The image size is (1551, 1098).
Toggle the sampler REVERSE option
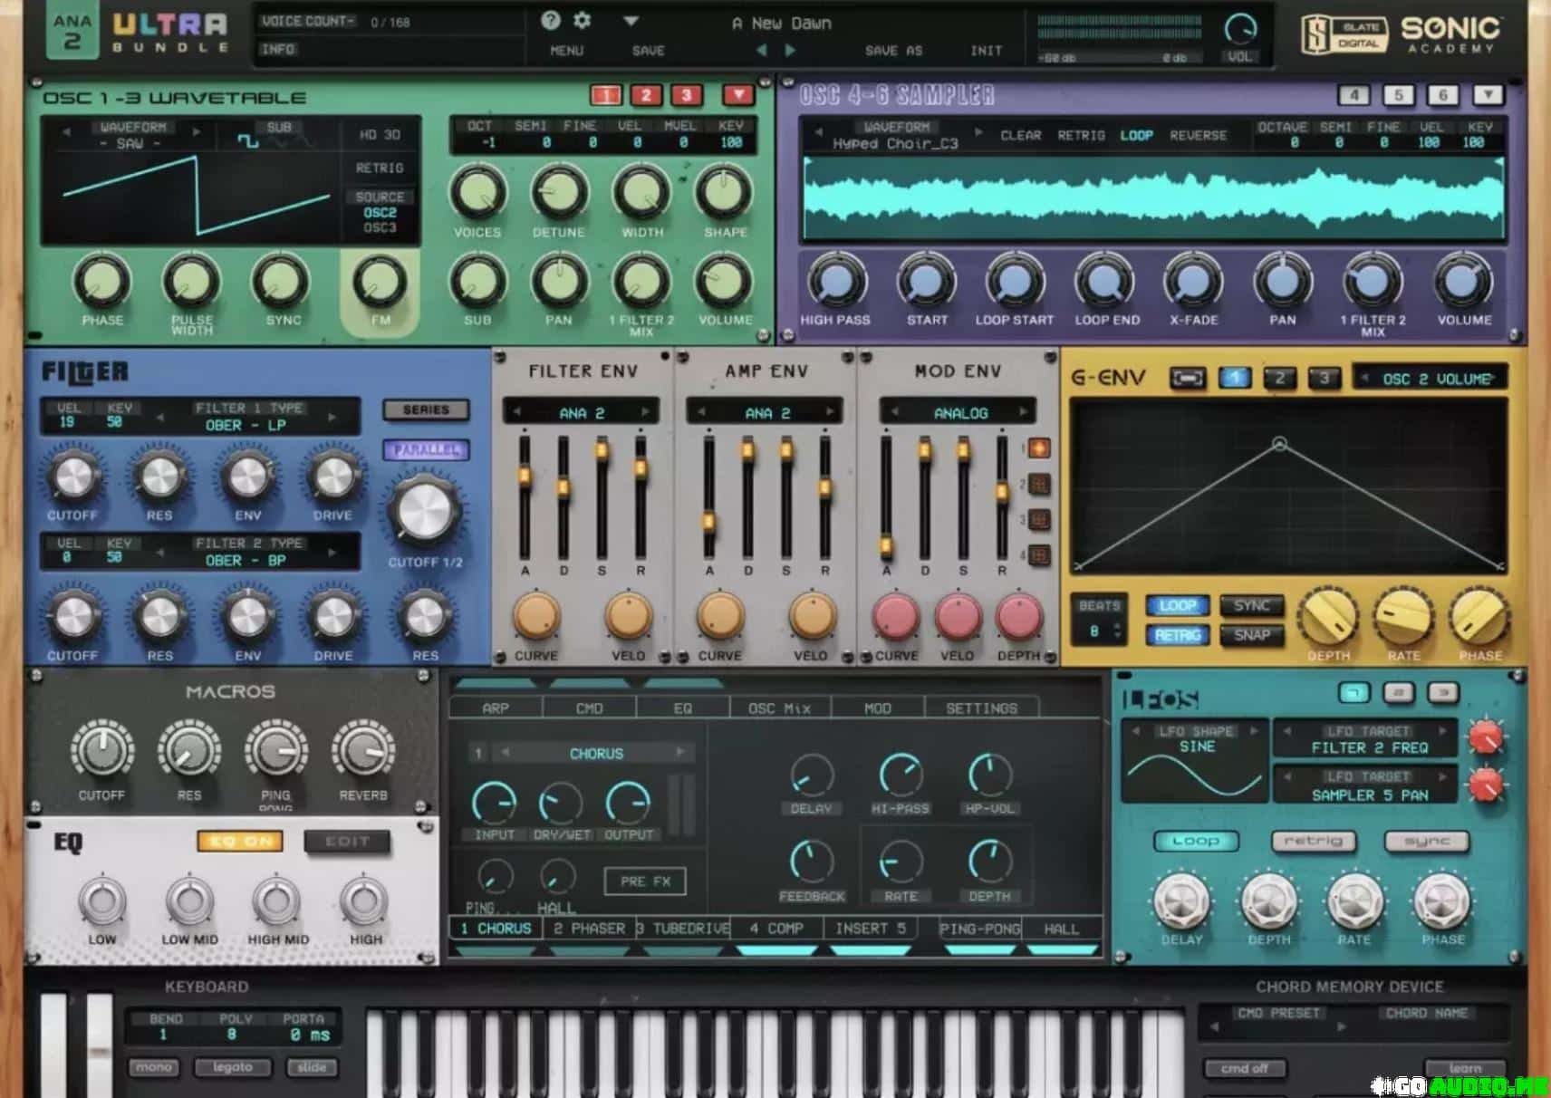(1198, 135)
